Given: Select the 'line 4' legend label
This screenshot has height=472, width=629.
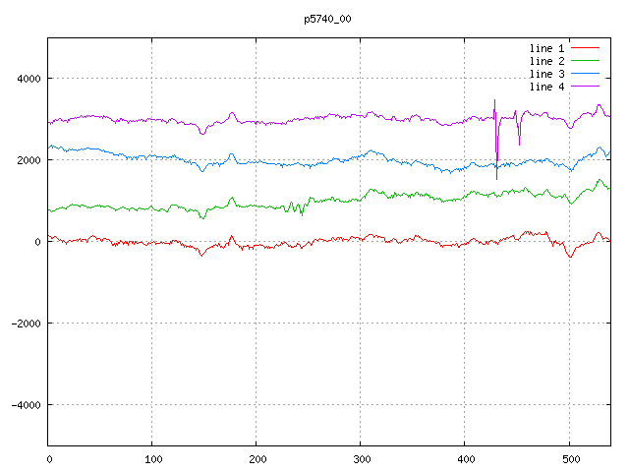Looking at the screenshot, I should (546, 87).
